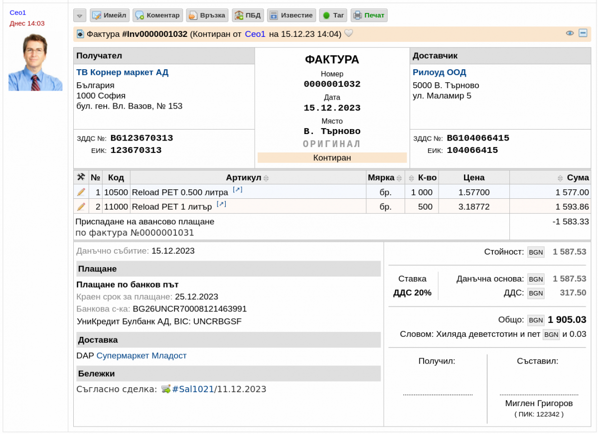598x434 pixels.
Task: Toggle the heart like icon
Action: [349, 33]
